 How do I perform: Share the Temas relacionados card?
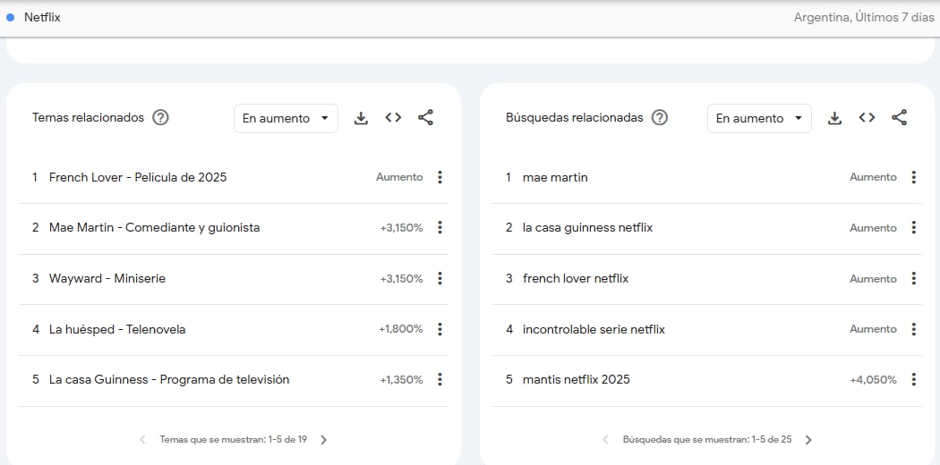[x=425, y=118]
